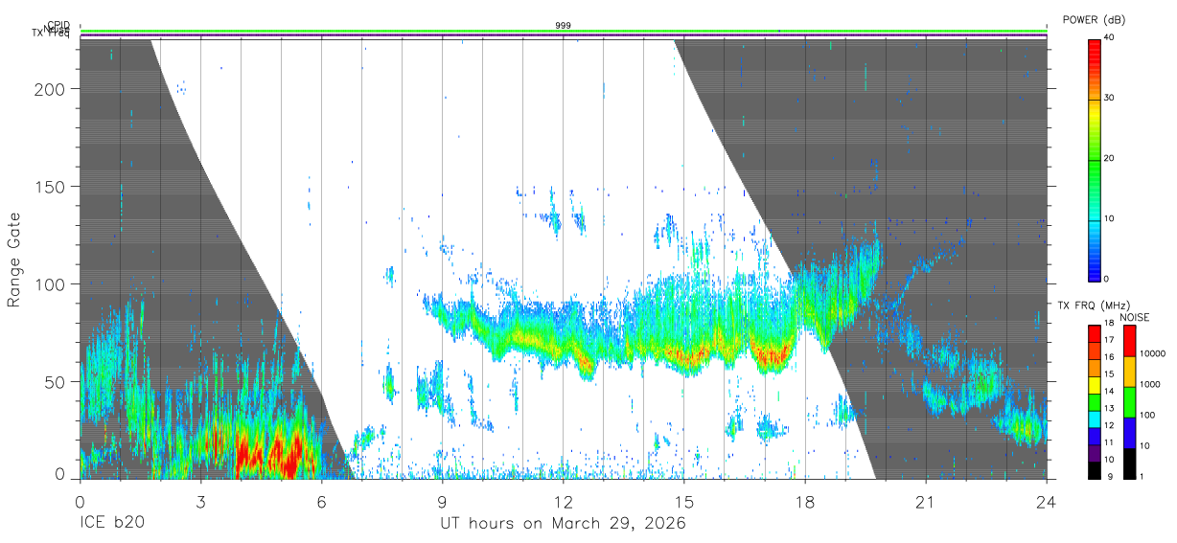
Task: Select the 100 label in NOISE legend
Action: pyautogui.click(x=1147, y=416)
